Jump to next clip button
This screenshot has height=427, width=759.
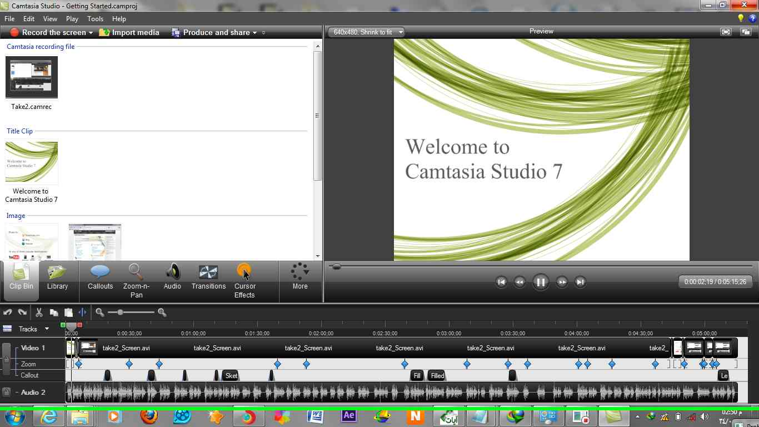(580, 282)
